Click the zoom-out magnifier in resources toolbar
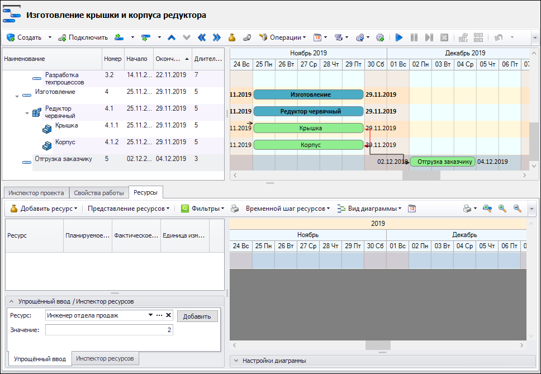The image size is (541, 374). [x=517, y=209]
